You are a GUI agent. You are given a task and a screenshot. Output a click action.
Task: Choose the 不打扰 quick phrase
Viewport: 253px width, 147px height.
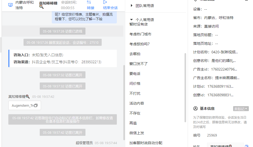click(x=135, y=93)
